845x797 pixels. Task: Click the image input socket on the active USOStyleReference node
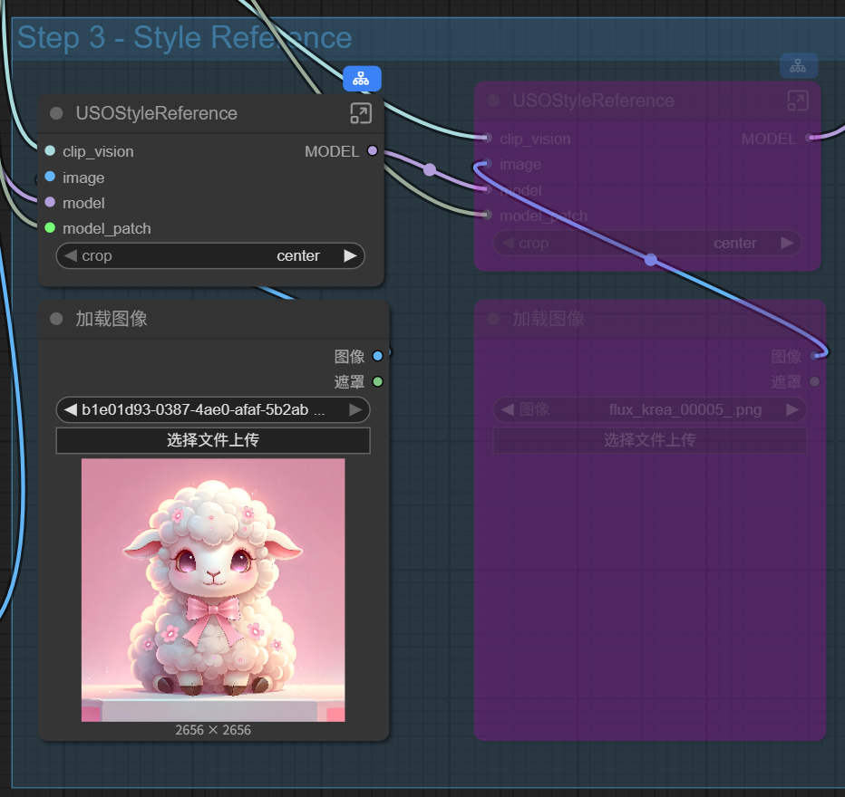pos(50,177)
